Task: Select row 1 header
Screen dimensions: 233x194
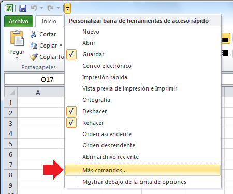Action: pos(11,102)
